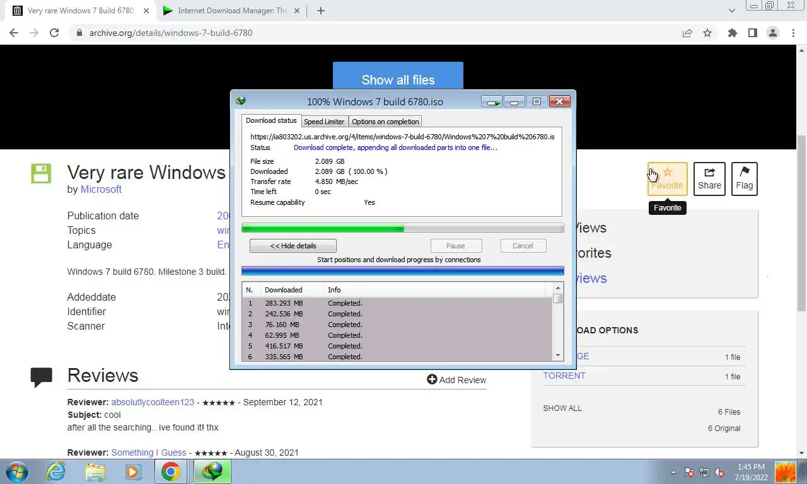The height and width of the screenshot is (484, 807).
Task: Share this page from address bar
Action: point(687,33)
